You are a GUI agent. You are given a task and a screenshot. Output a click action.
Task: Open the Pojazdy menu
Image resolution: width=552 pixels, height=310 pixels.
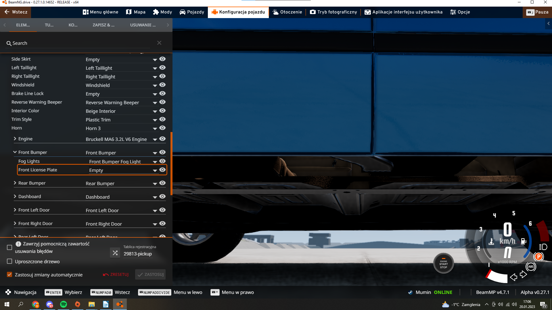(192, 12)
